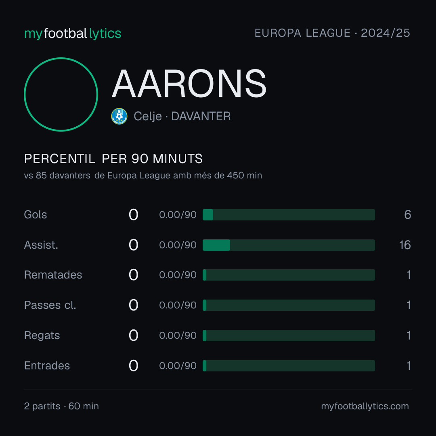Click the Rematades percentile bar
Viewport: 436px width, 436px height.
(289, 275)
